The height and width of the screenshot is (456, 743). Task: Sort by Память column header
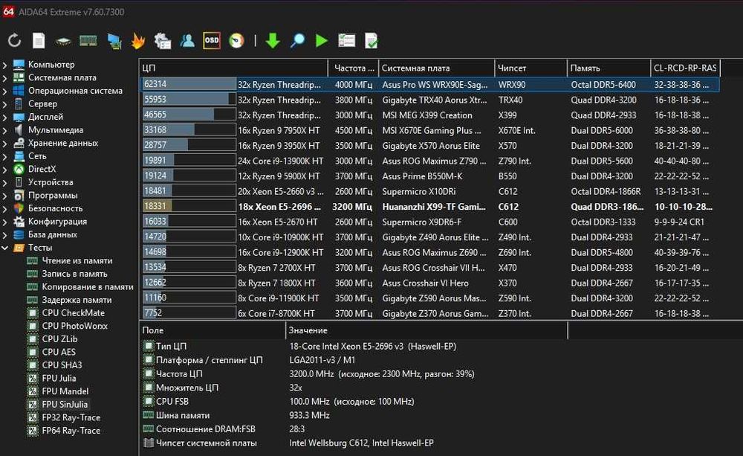[609, 68]
